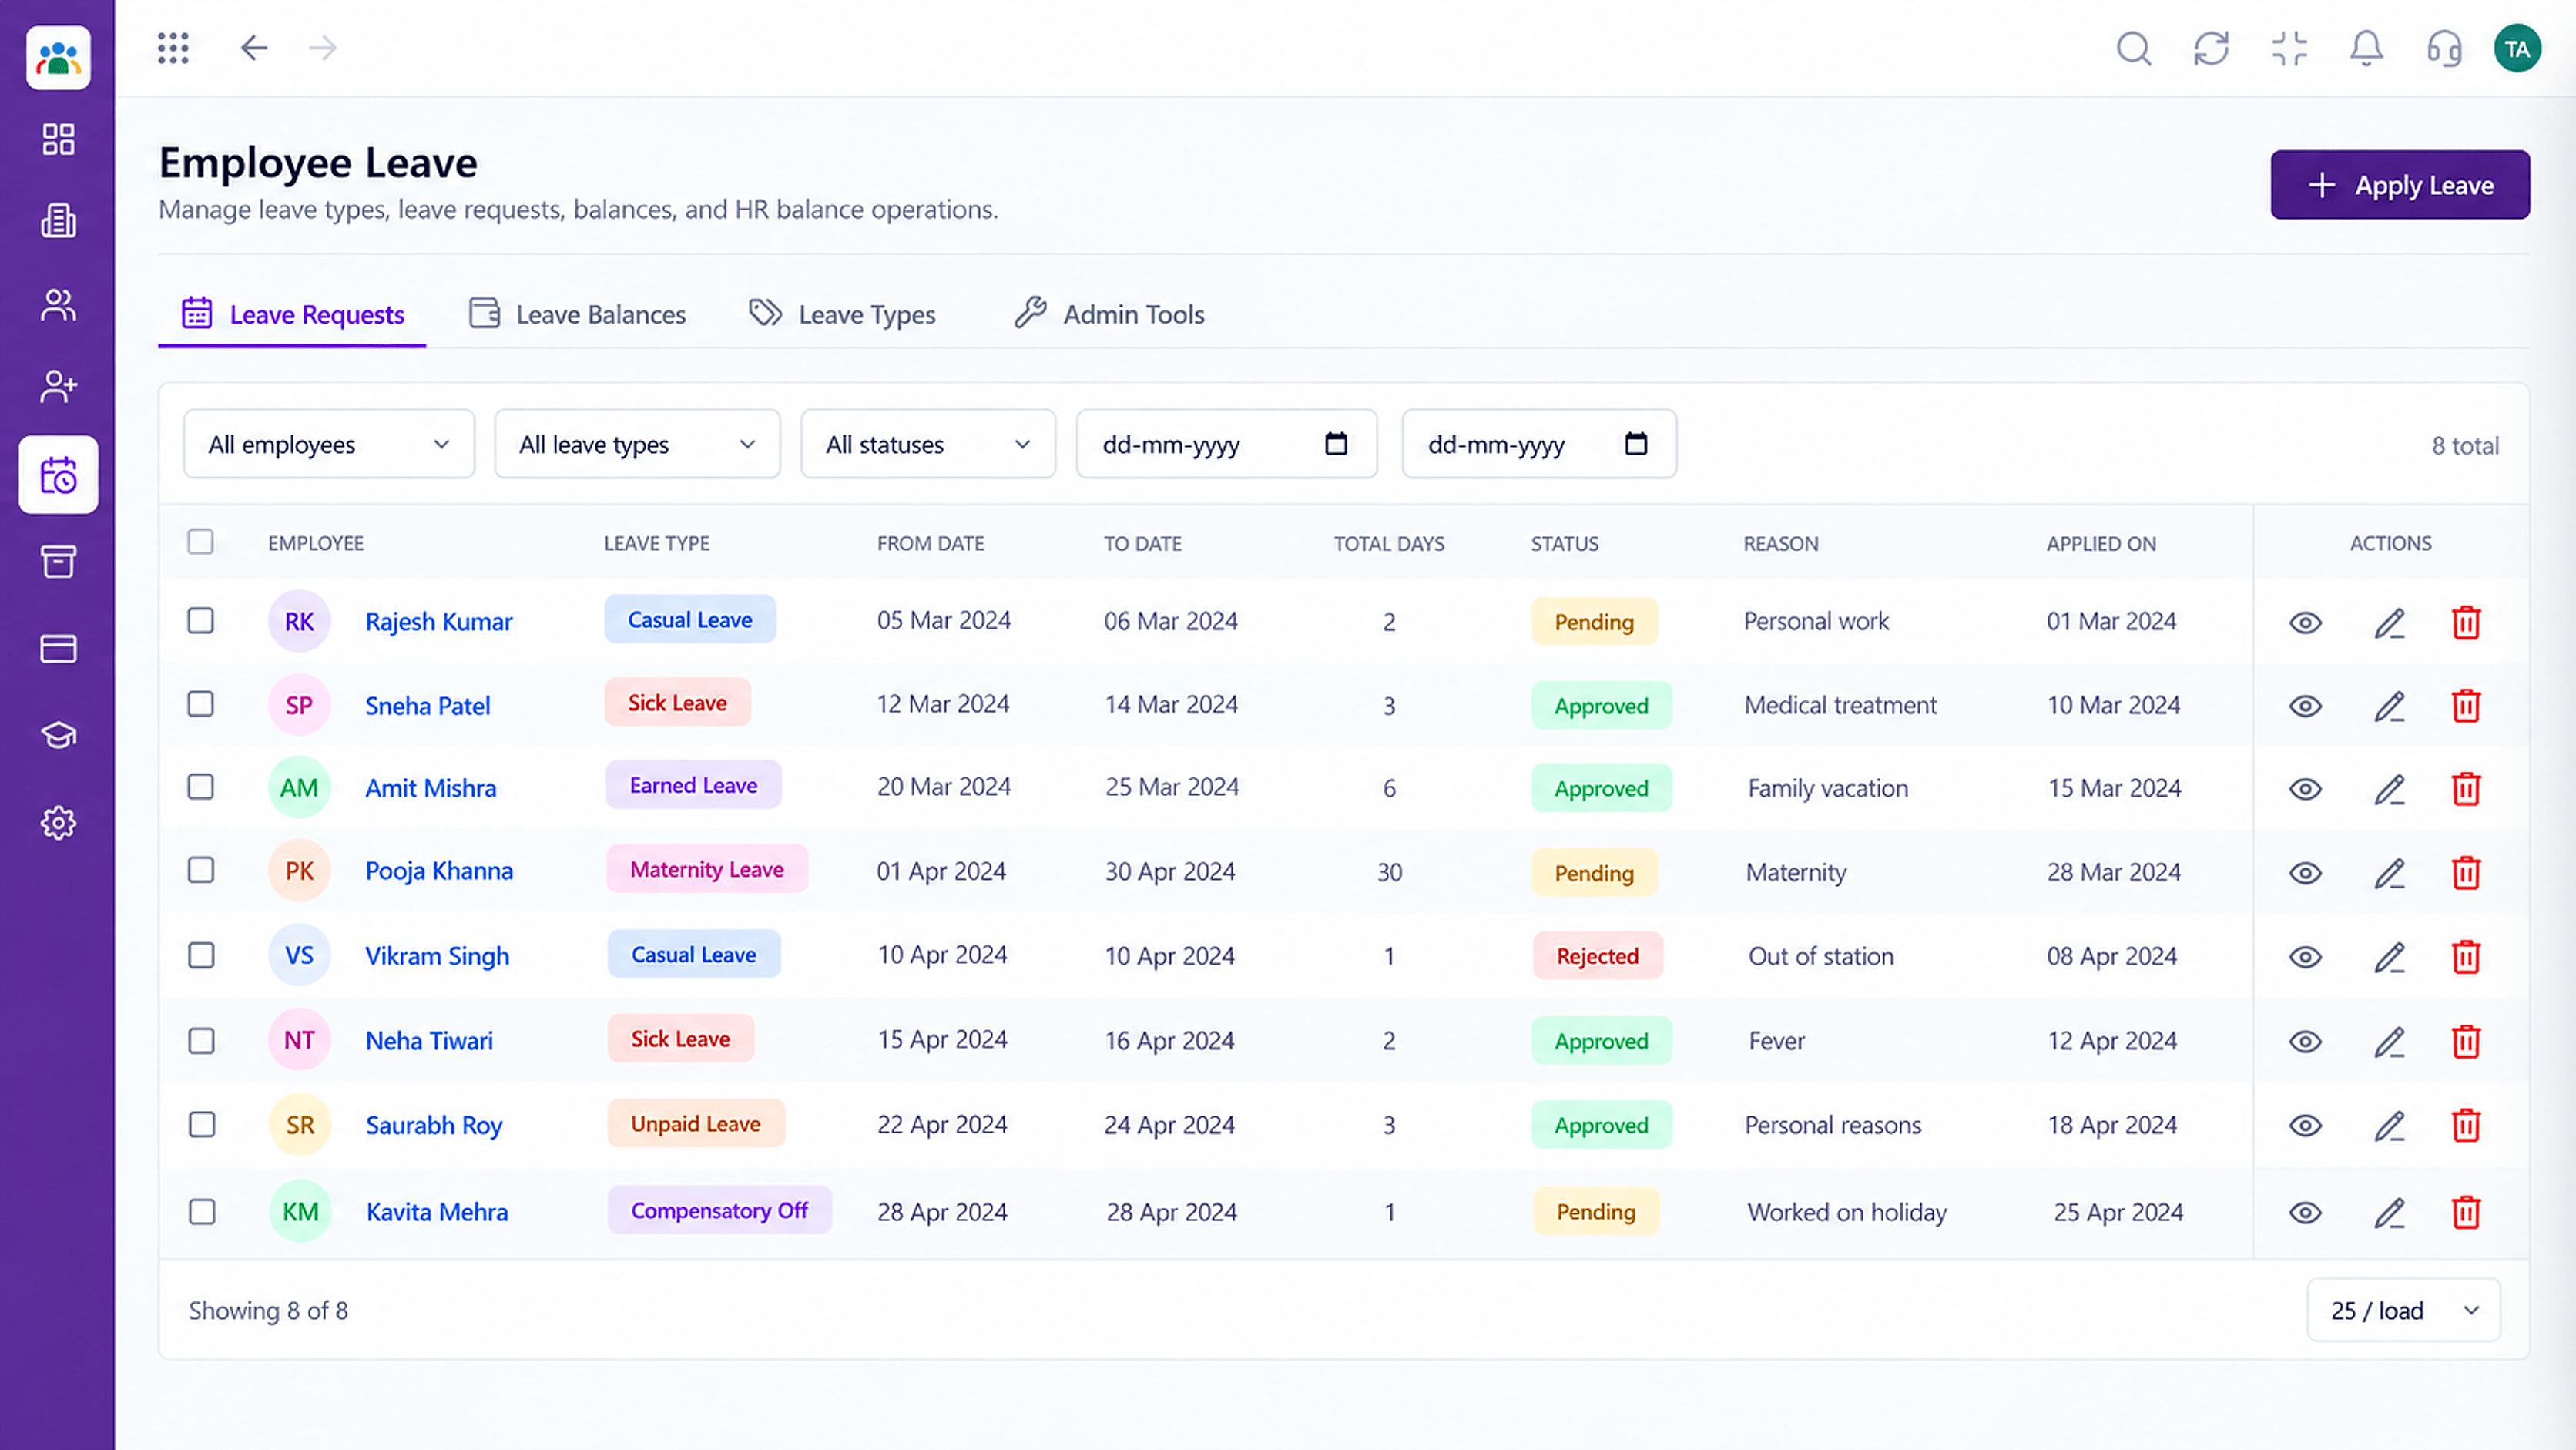Refresh the page using the refresh icon

[2211, 48]
